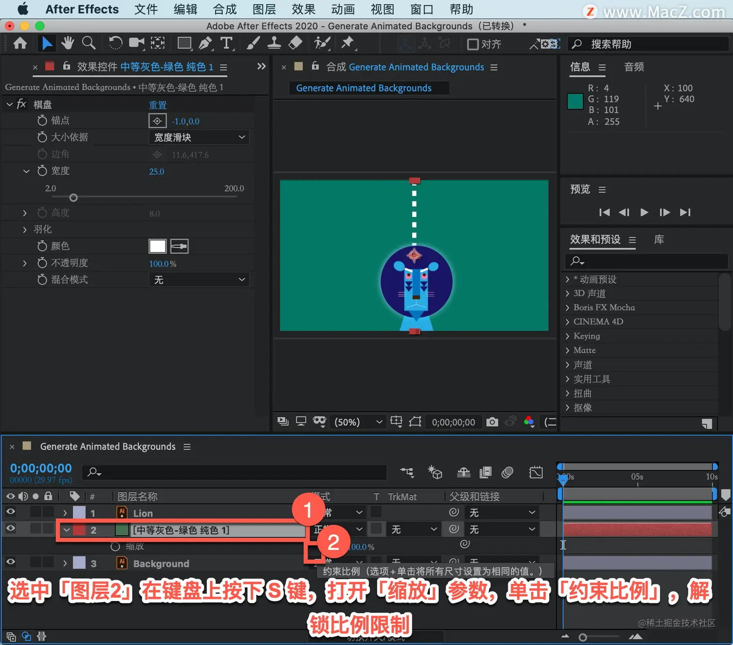This screenshot has height=645, width=733.
Task: Select the Camera tool
Action: [137, 44]
